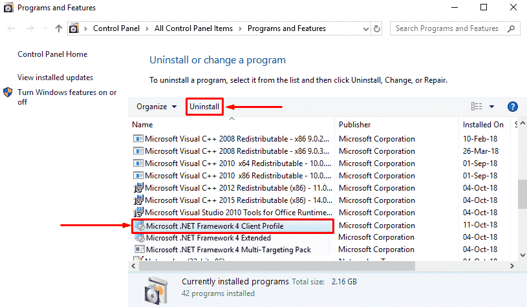Select Visual C++ 2008 x86 9.0.2 icon
The image size is (527, 307).
tap(138, 138)
